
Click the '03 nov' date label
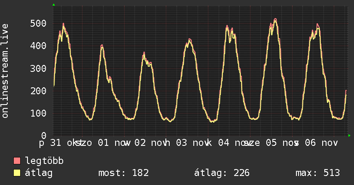coord(192,143)
